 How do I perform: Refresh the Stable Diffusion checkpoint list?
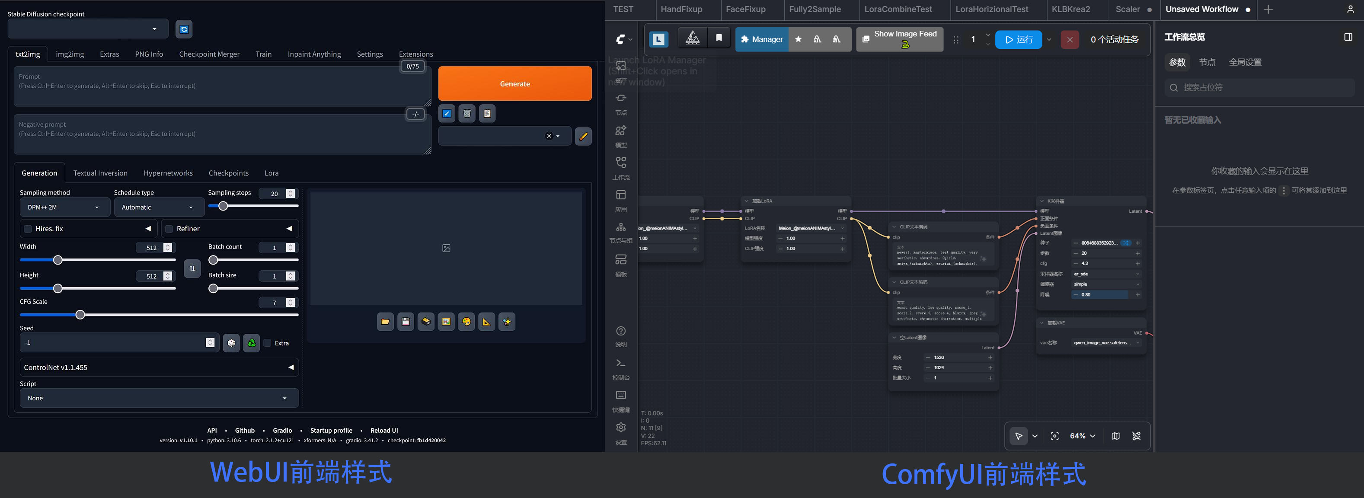coord(184,29)
